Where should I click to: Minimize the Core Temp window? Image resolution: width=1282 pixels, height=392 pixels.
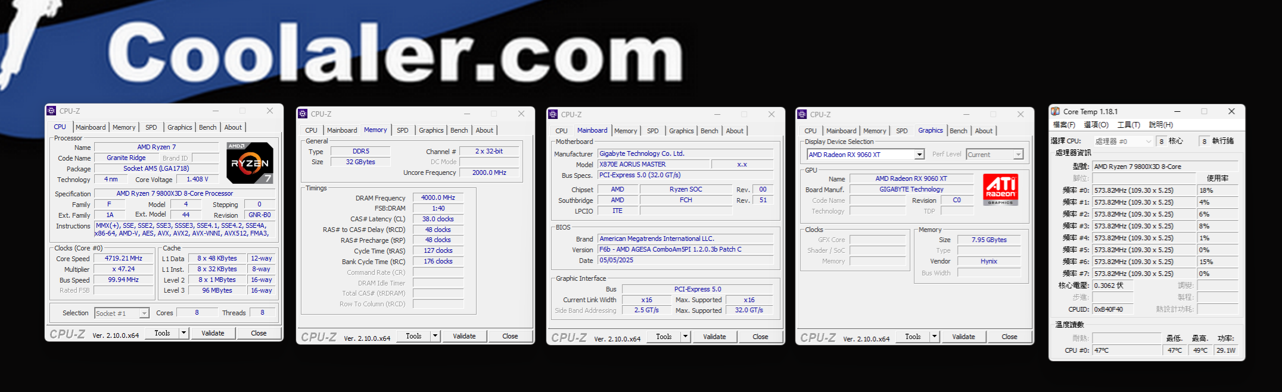pos(1177,111)
